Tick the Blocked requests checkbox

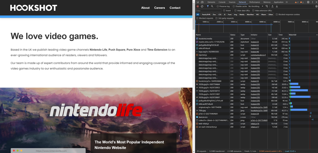(x=197, y=18)
